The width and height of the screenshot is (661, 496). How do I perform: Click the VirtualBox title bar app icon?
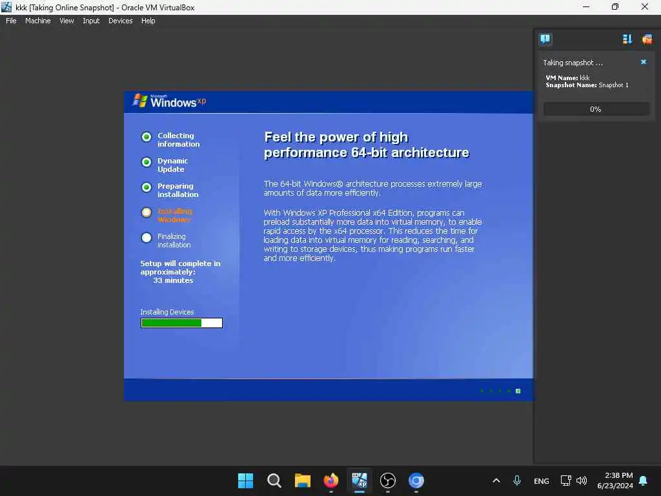(6, 6)
